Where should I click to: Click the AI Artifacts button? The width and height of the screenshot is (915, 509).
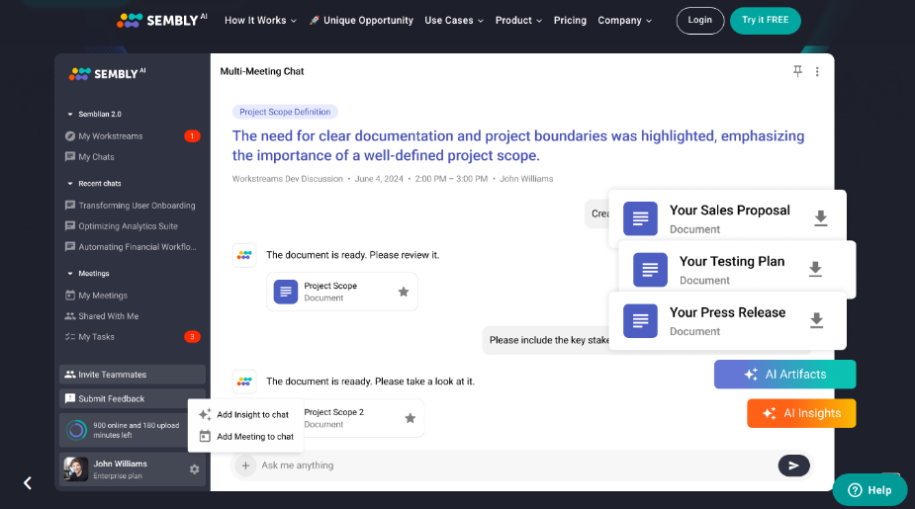coord(784,375)
